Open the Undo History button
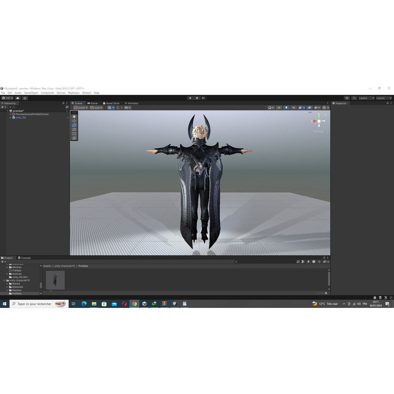The width and height of the screenshot is (394, 394). click(x=347, y=98)
